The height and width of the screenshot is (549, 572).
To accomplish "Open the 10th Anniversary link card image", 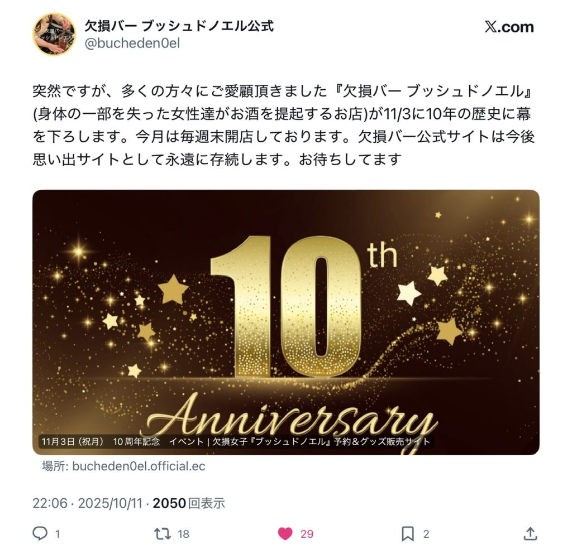I will (286, 322).
